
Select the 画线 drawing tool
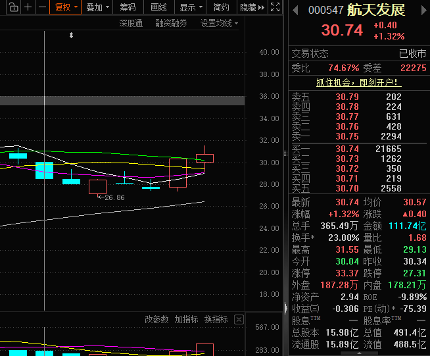pos(158,7)
